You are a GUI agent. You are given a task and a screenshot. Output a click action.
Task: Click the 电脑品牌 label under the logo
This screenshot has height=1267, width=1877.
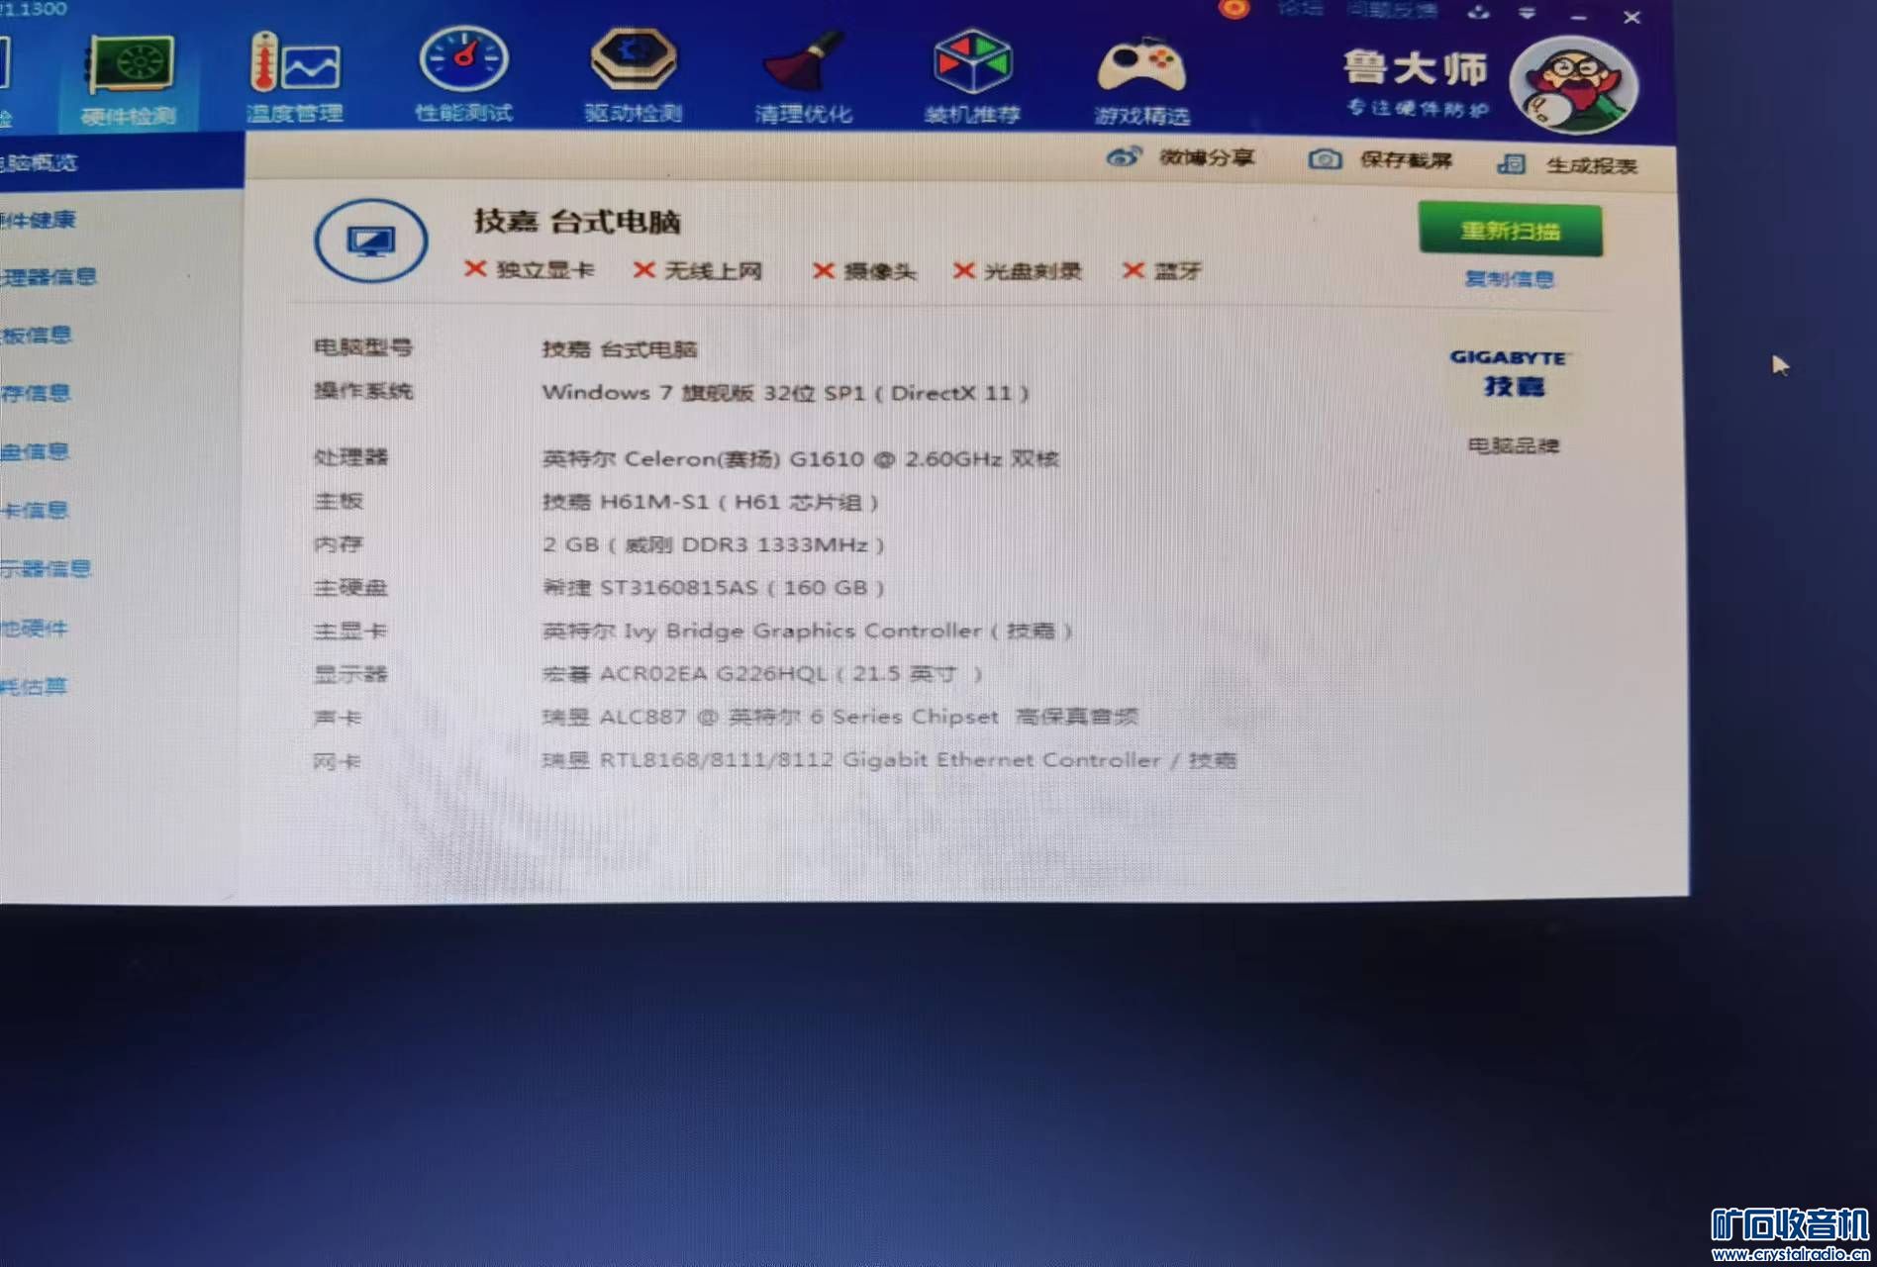coord(1513,445)
